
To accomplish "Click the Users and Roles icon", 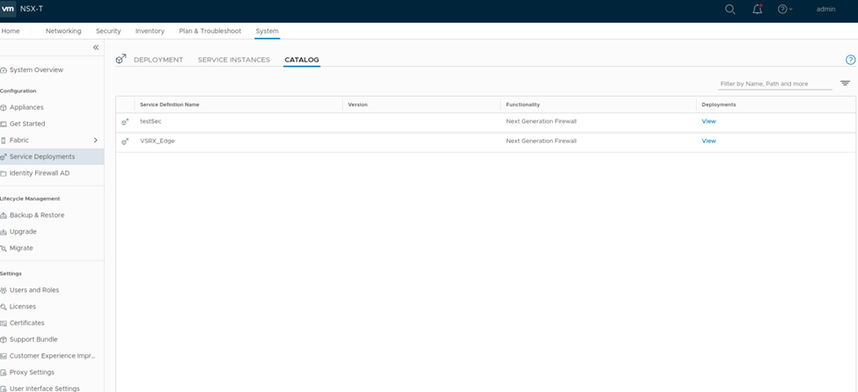I will click(4, 290).
